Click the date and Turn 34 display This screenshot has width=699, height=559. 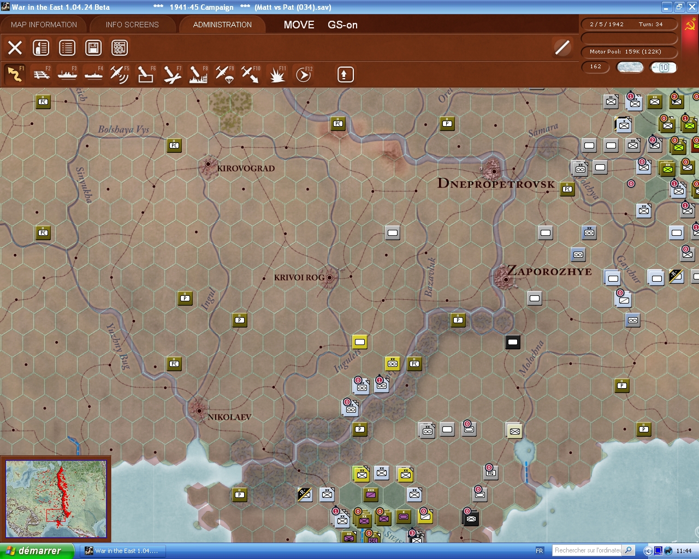(629, 25)
